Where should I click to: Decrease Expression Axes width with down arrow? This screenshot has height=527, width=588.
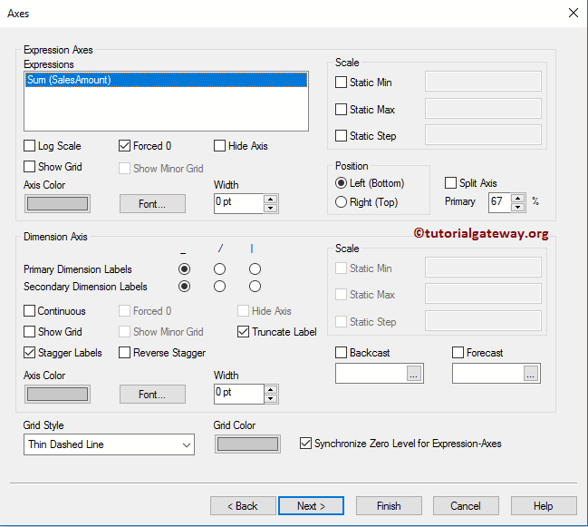(270, 209)
